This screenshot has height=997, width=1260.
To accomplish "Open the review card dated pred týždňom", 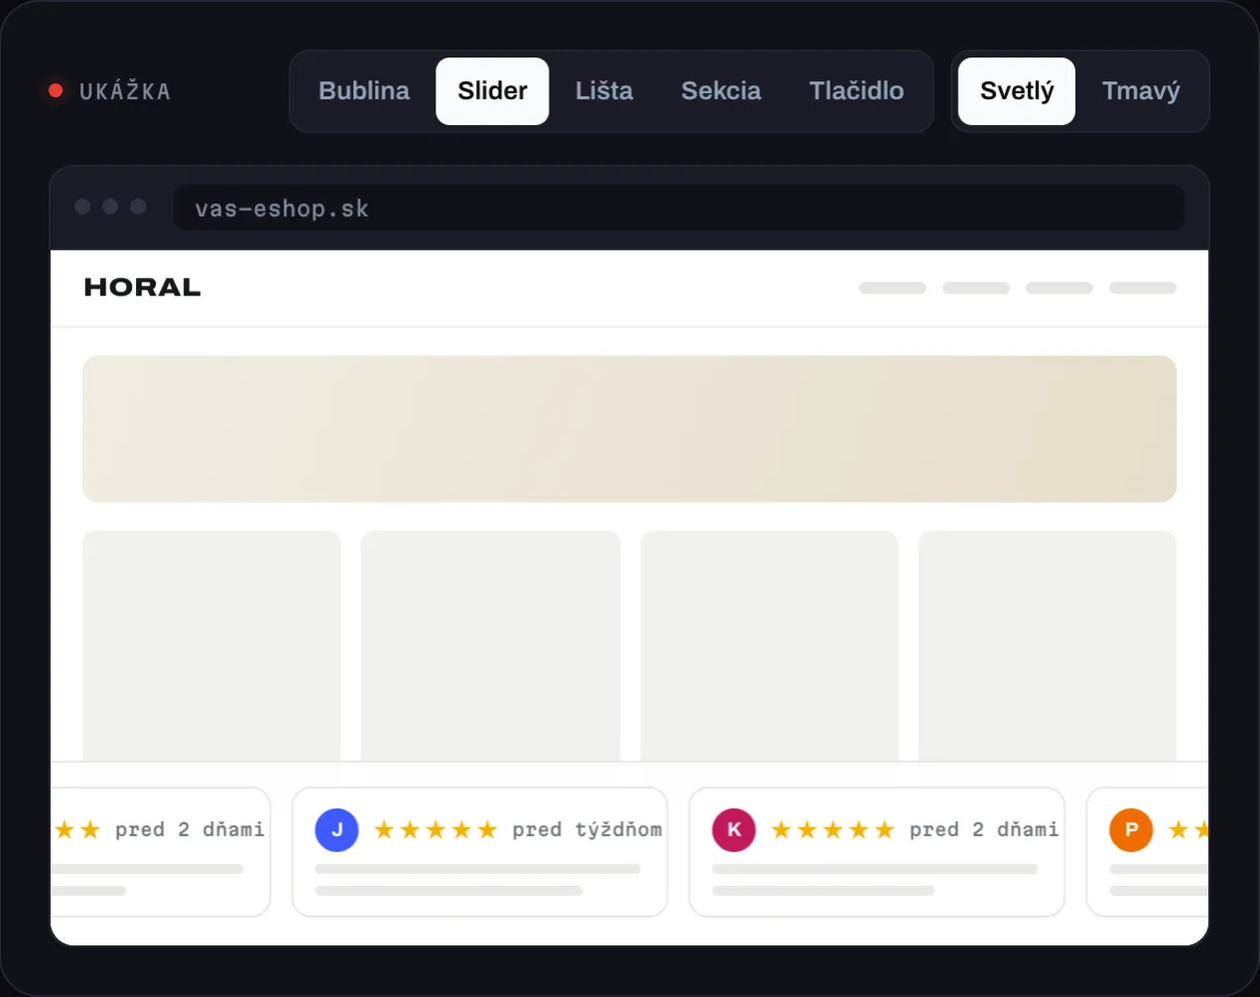I will (x=480, y=852).
